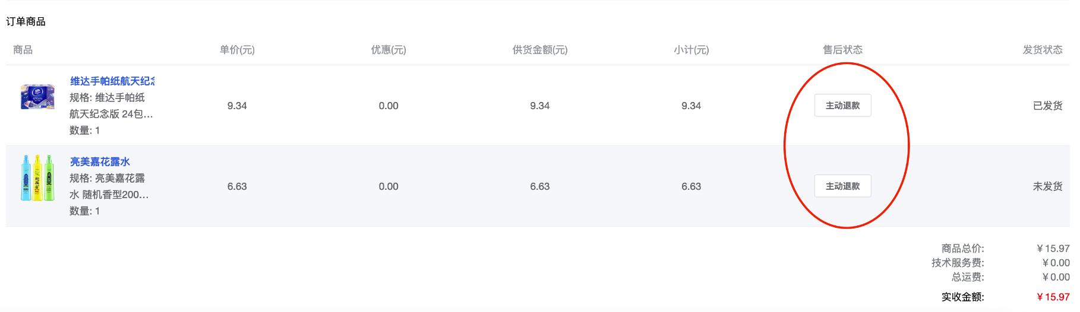Click the 商品总价 label
This screenshot has height=312, width=1080.
click(962, 249)
